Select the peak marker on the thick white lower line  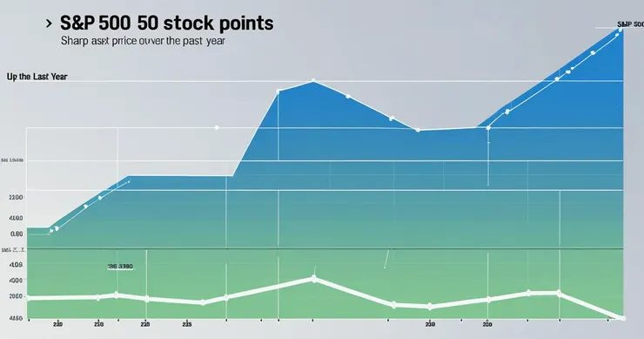(x=314, y=279)
